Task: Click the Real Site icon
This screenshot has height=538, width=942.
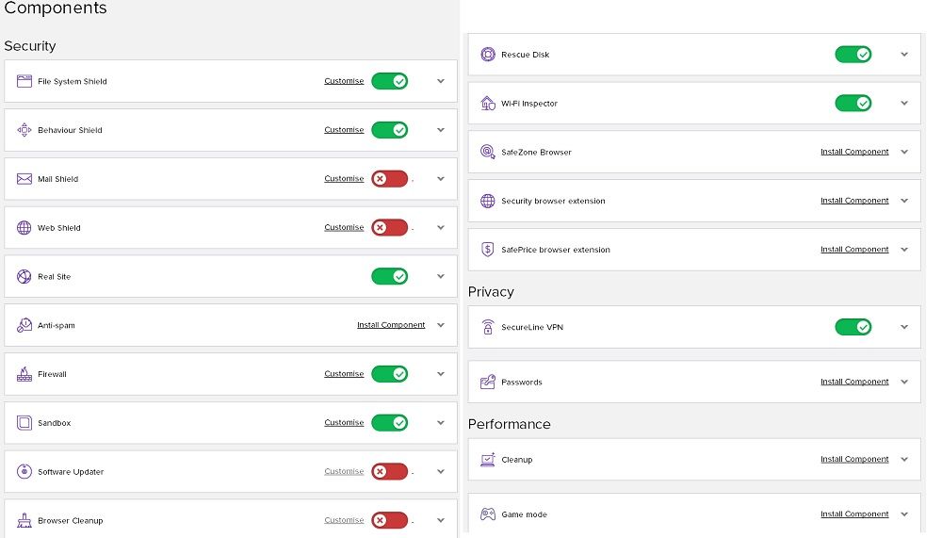Action: point(24,276)
